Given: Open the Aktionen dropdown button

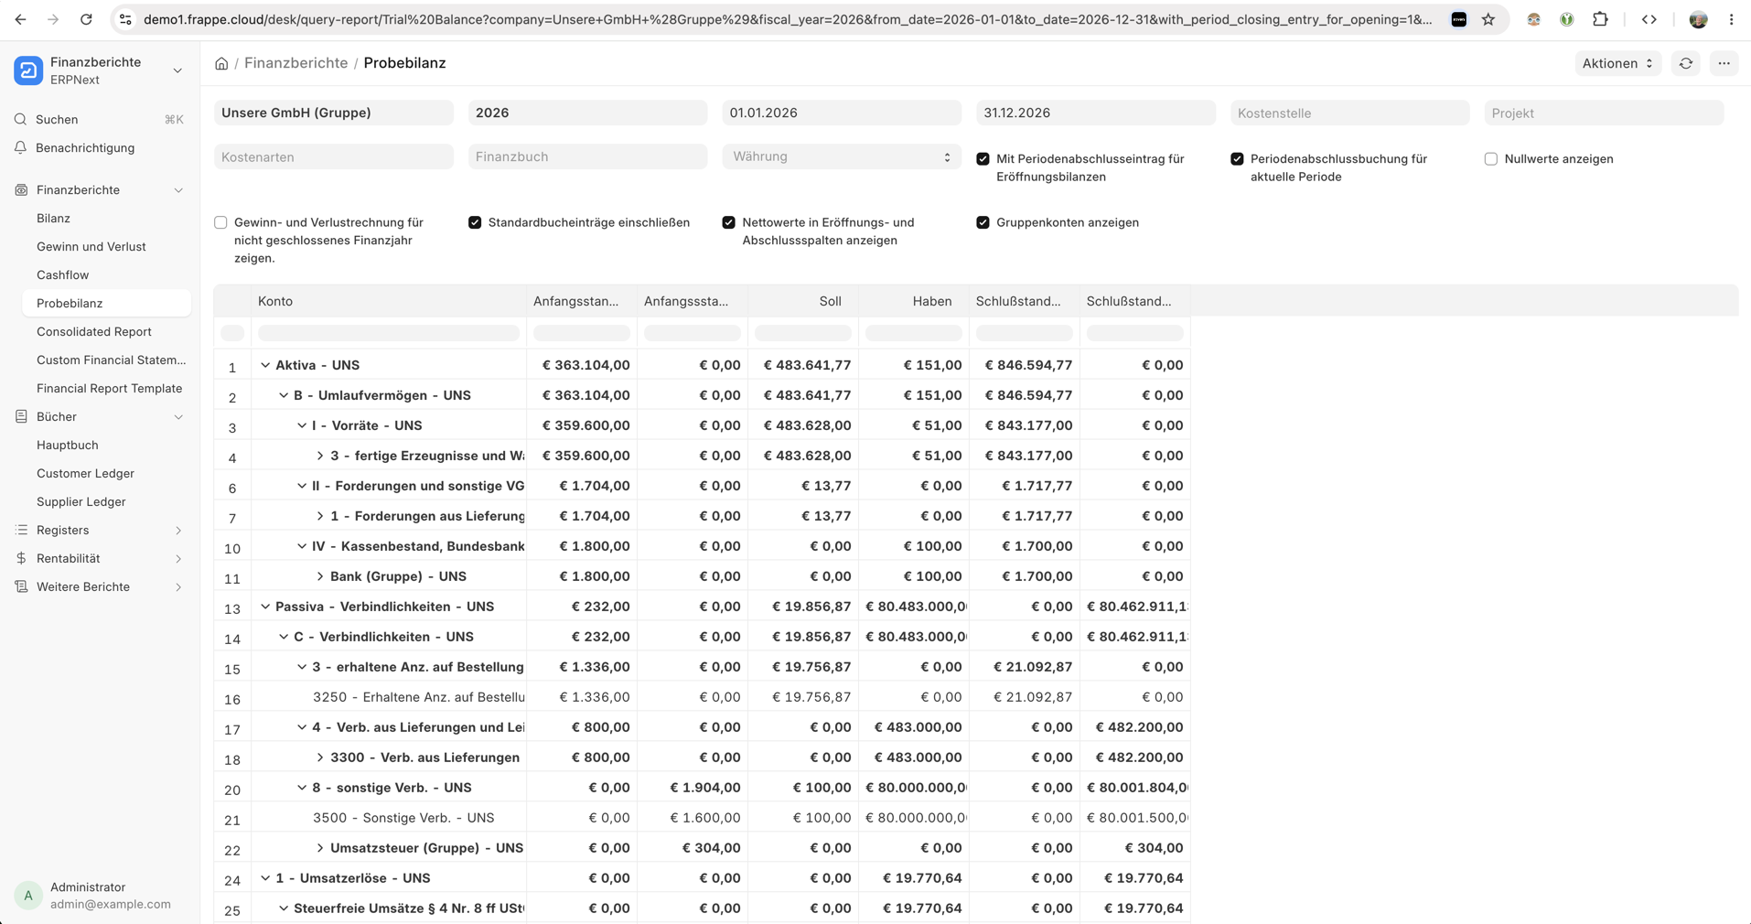Looking at the screenshot, I should pyautogui.click(x=1617, y=63).
